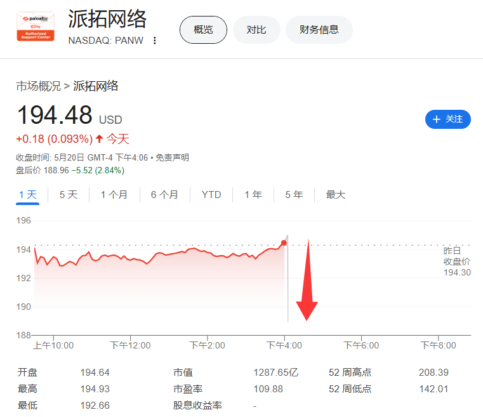Click the 最低 value 192.66
The height and width of the screenshot is (417, 483).
[95, 406]
